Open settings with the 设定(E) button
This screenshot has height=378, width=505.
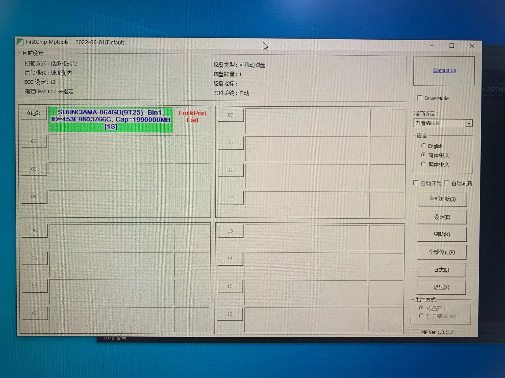point(442,217)
